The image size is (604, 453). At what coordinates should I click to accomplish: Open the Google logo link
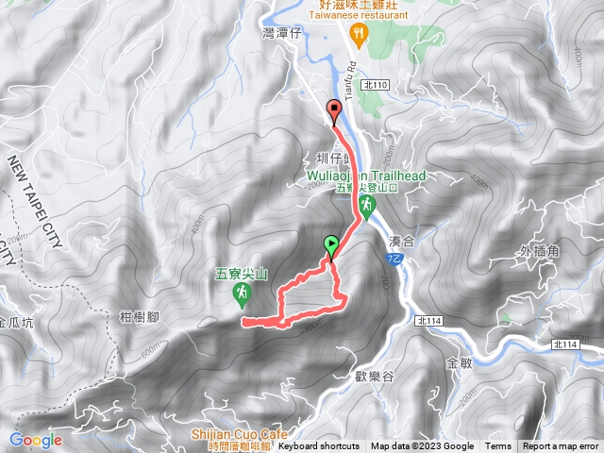36,440
